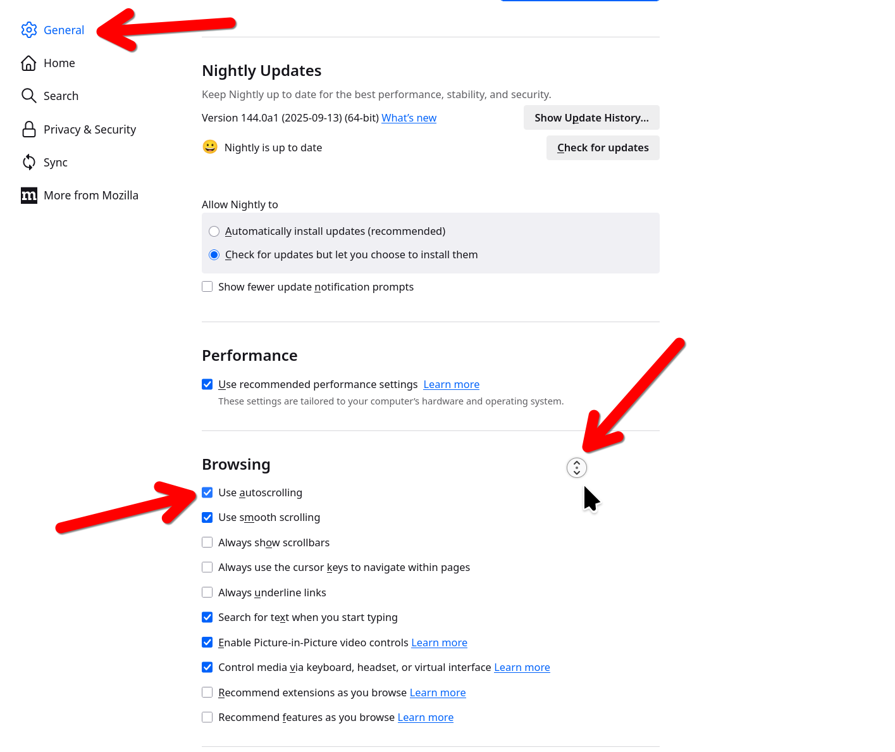Click the Sync arrows icon
Screen dimensions: 895x752
[28, 162]
